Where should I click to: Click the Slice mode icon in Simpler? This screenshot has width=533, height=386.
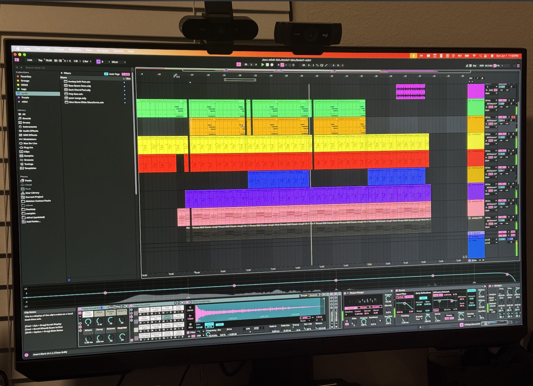190,326
